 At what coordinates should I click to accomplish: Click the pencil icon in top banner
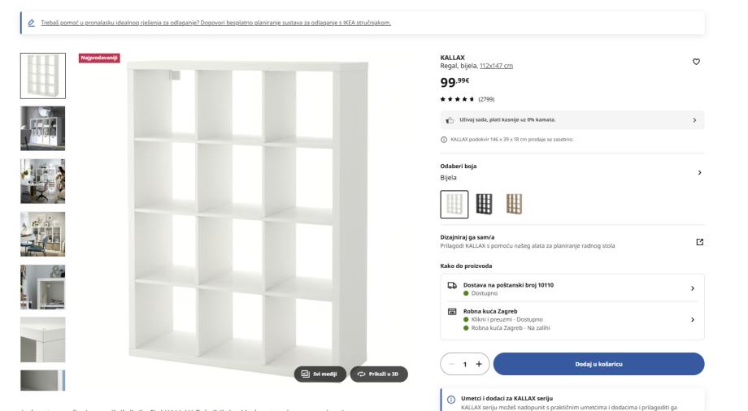point(30,23)
